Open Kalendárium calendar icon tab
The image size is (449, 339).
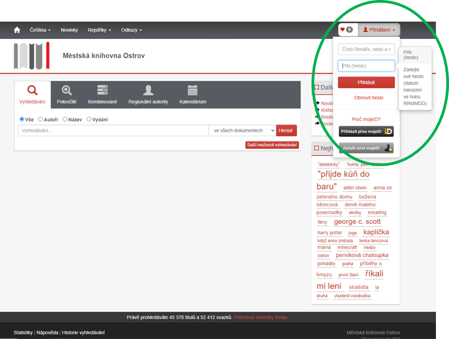pyautogui.click(x=192, y=95)
